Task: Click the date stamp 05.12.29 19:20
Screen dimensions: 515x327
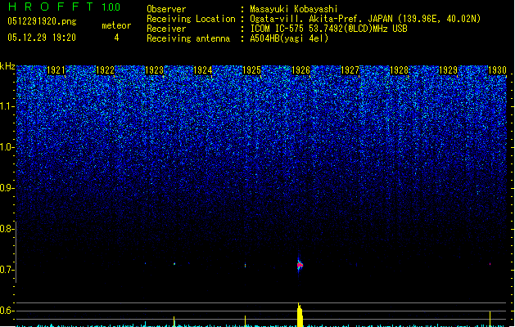Action: [x=42, y=38]
